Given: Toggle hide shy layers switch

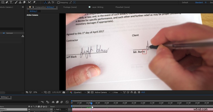Looking at the screenshot, I should point(53,102).
